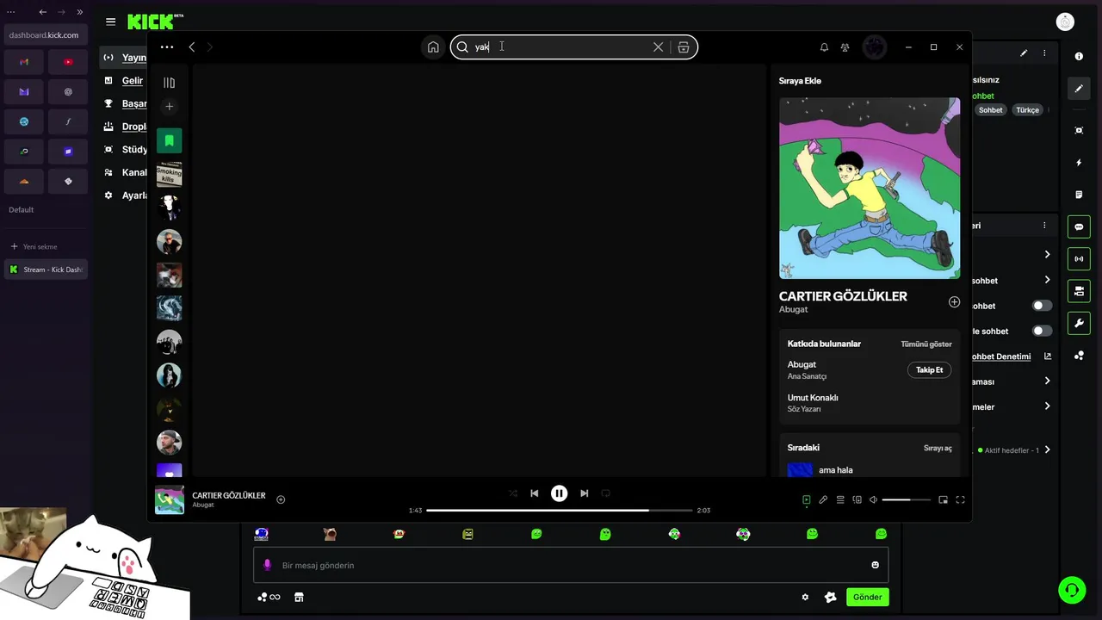Open the queue via Sırayı aç
The image size is (1102, 620).
point(938,449)
